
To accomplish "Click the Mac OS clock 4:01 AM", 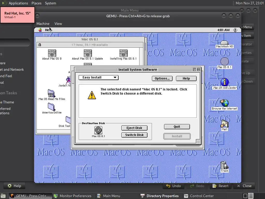I will 223,30.
